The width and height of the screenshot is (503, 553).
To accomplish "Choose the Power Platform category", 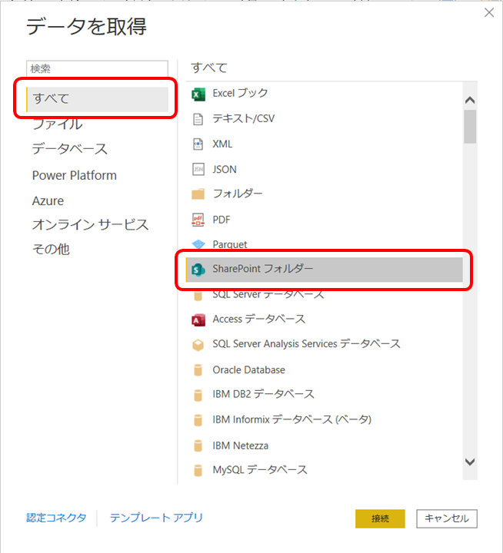I will (74, 175).
